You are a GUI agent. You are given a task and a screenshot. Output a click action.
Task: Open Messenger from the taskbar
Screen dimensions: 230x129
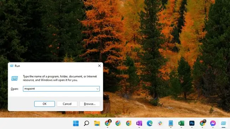point(213,123)
